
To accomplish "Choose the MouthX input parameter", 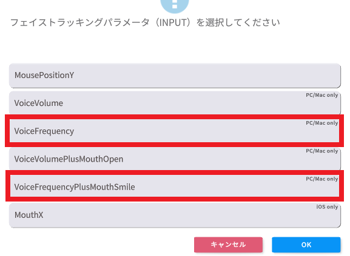I will pos(175,215).
